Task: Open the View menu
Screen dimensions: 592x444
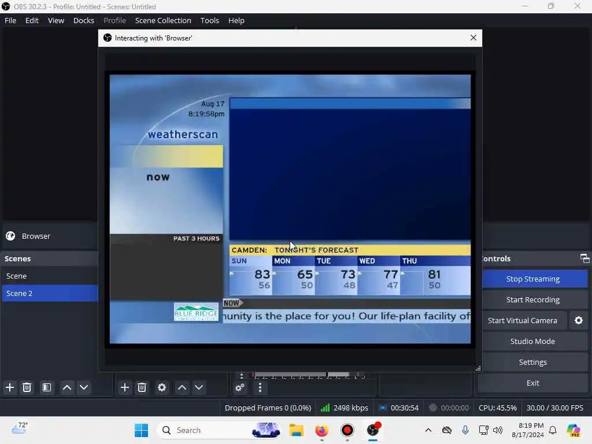Action: tap(56, 20)
